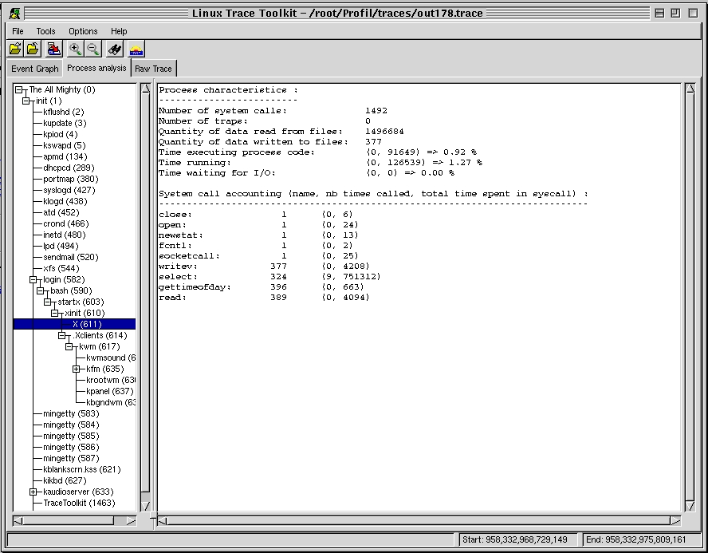
Task: Click the details pane scroll-down arrow
Action: point(690,506)
